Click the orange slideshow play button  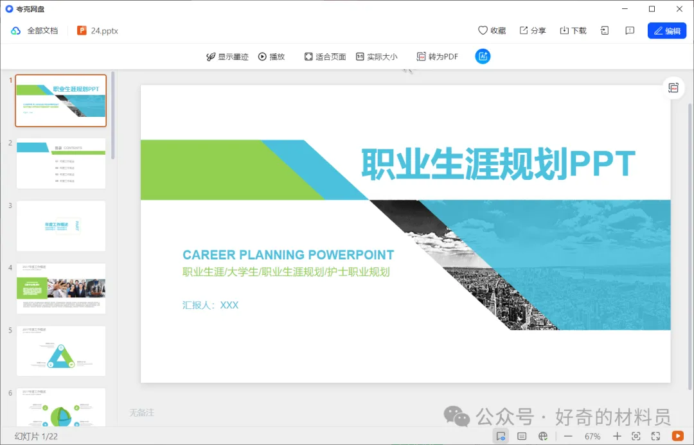(678, 436)
